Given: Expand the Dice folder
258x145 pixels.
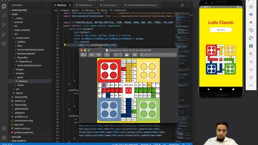Looking at the screenshot, I should click(19, 46).
